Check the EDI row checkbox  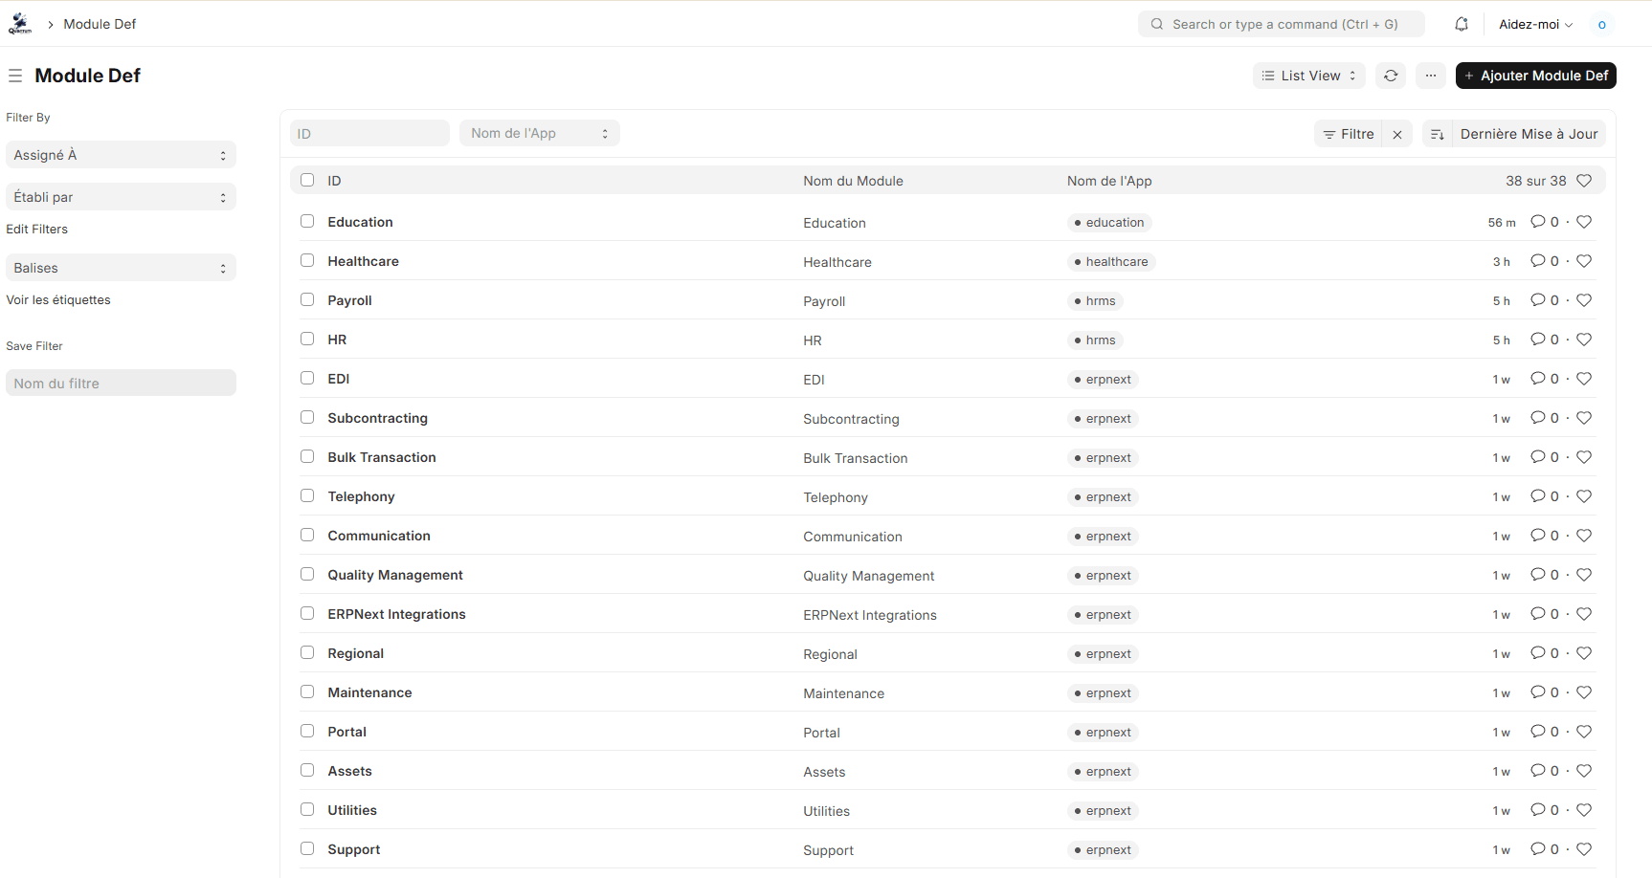[307, 378]
